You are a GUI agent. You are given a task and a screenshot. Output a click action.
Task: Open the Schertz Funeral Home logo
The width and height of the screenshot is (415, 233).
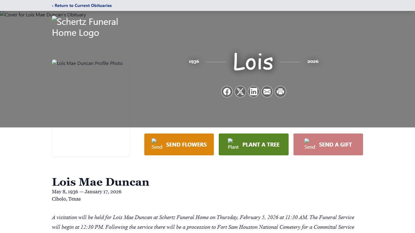coord(85,27)
